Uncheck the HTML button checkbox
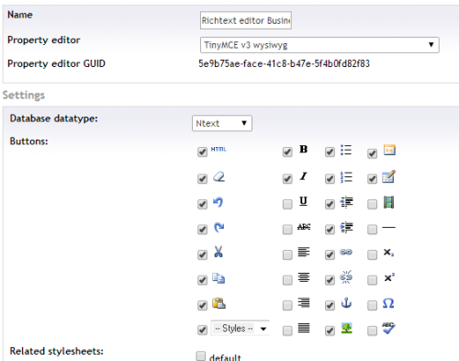459x361 pixels. pyautogui.click(x=202, y=152)
